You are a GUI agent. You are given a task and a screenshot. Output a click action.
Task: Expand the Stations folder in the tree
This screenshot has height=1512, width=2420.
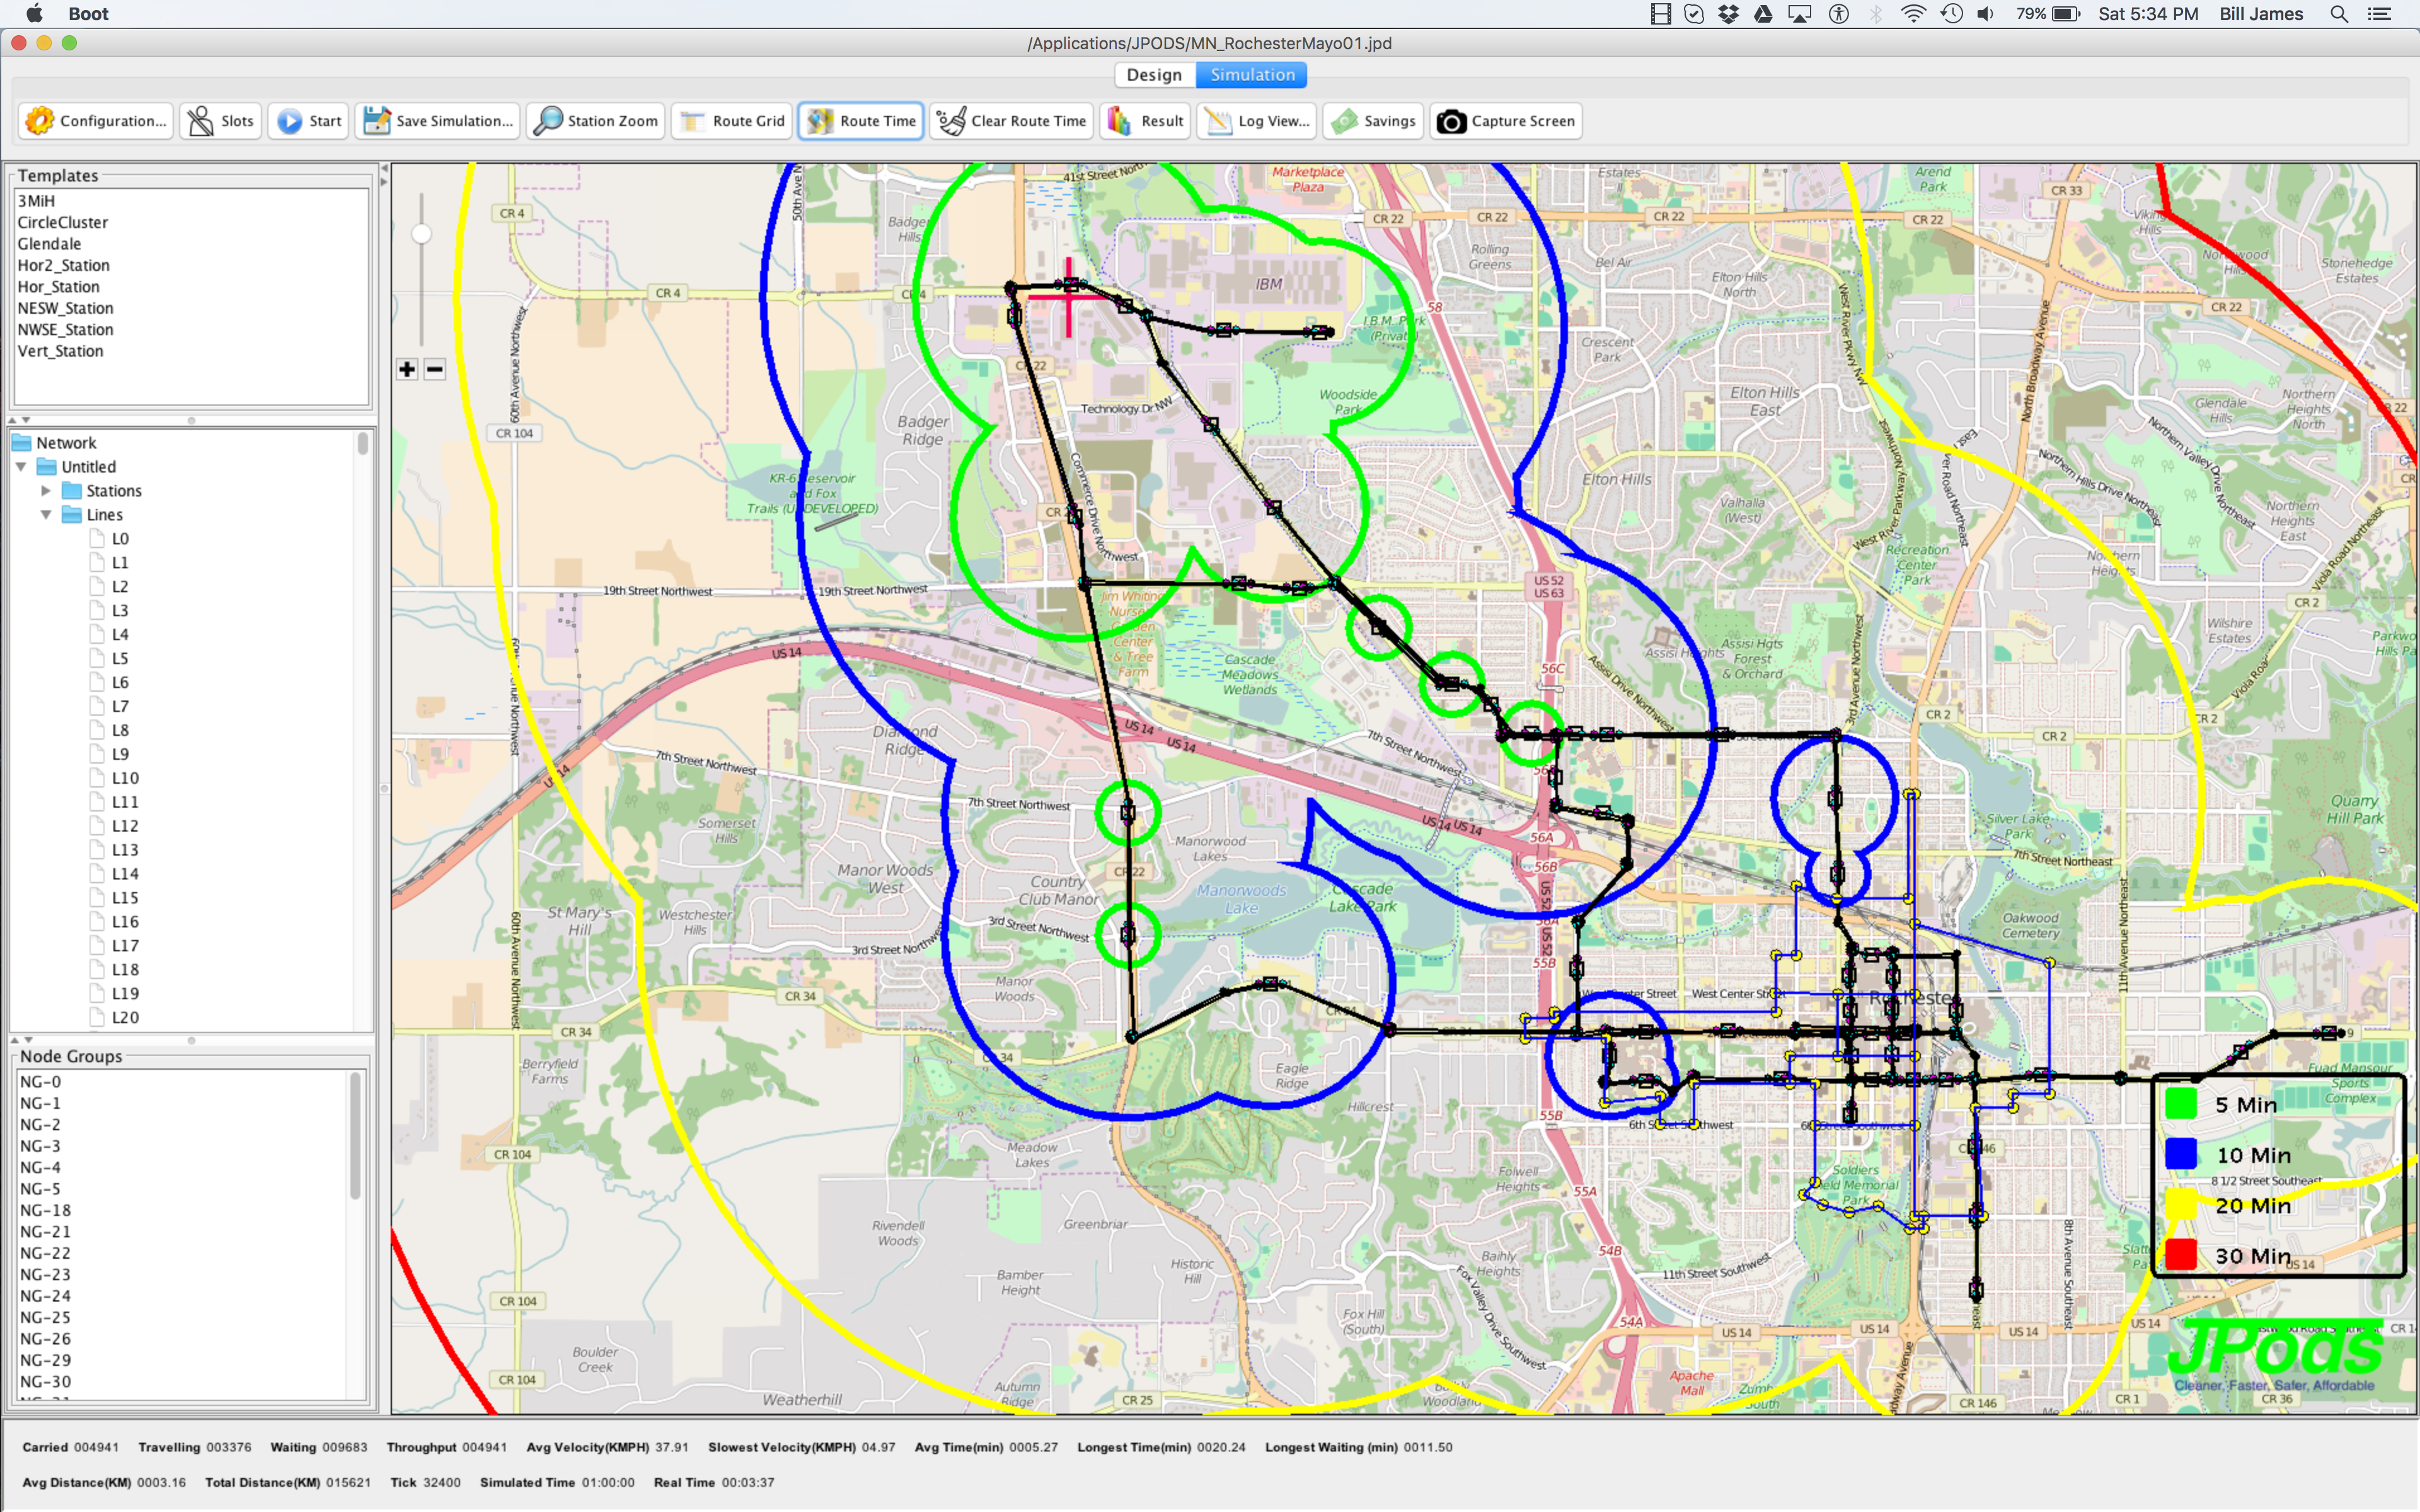[45, 490]
